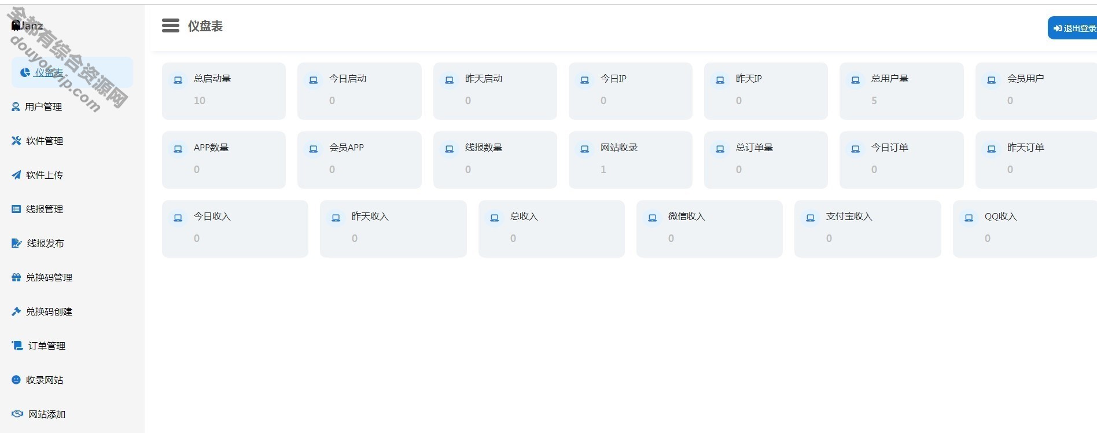1097x433 pixels.
Task: Go to 收录网站 page
Action: coord(44,380)
